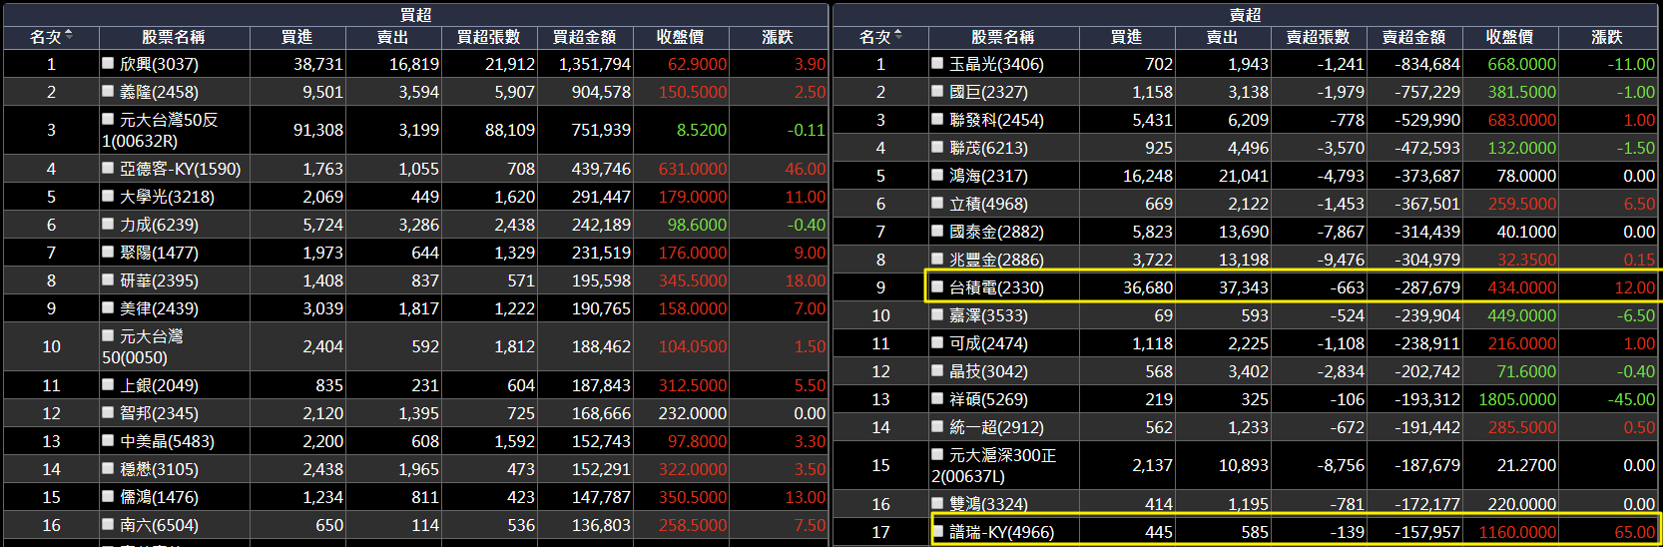1663x547 pixels.
Task: Click 買超 table 賣出 column header
Action: [x=393, y=37]
